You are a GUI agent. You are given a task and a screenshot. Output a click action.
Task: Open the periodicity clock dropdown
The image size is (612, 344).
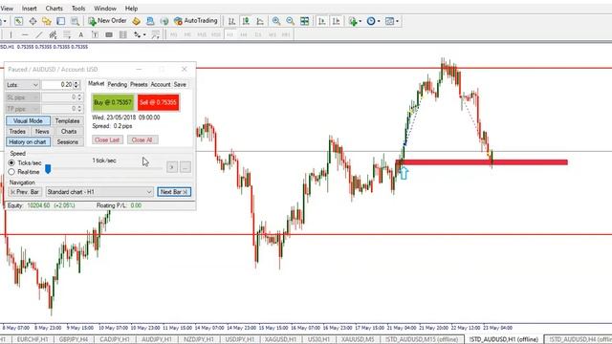(374, 21)
